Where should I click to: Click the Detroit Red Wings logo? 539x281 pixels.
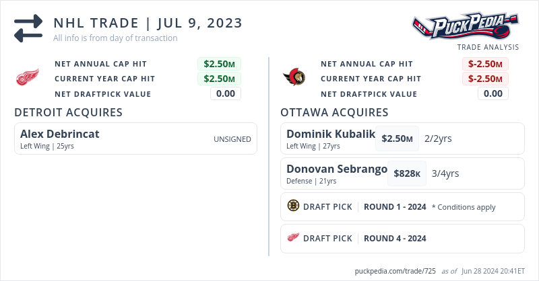pyautogui.click(x=28, y=78)
